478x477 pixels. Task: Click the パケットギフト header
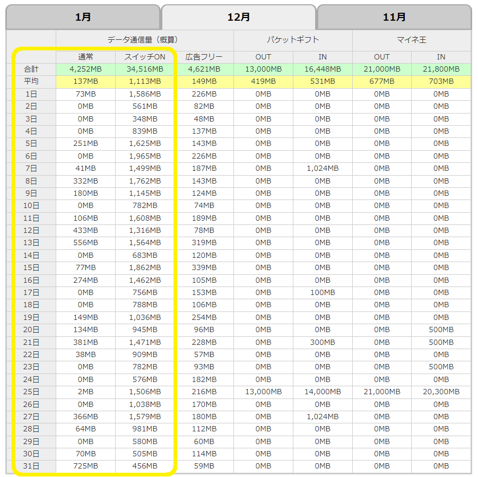tap(293, 40)
